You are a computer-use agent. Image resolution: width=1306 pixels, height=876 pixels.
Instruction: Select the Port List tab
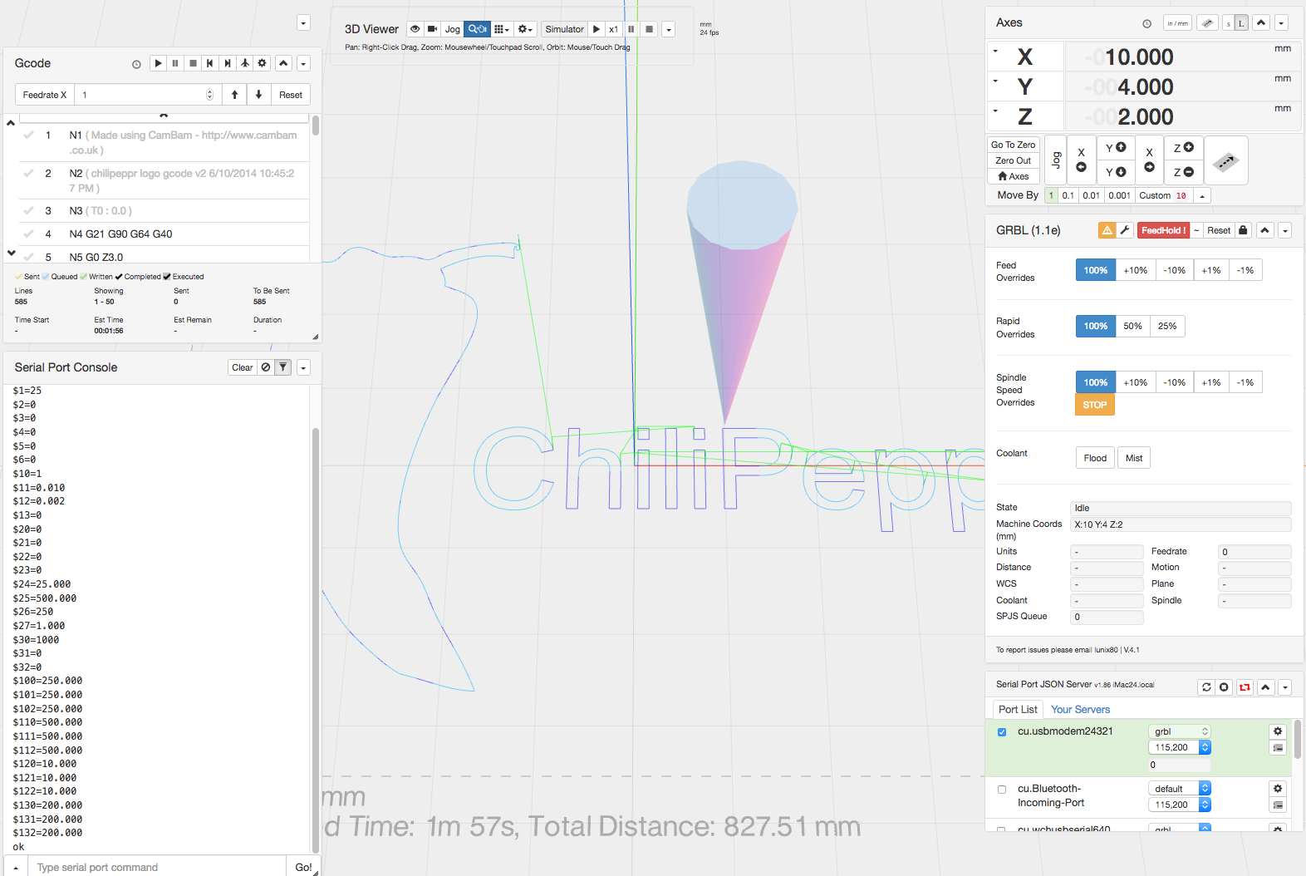(1018, 710)
